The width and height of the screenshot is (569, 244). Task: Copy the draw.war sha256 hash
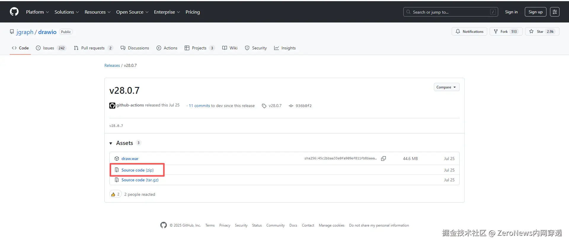click(x=383, y=159)
